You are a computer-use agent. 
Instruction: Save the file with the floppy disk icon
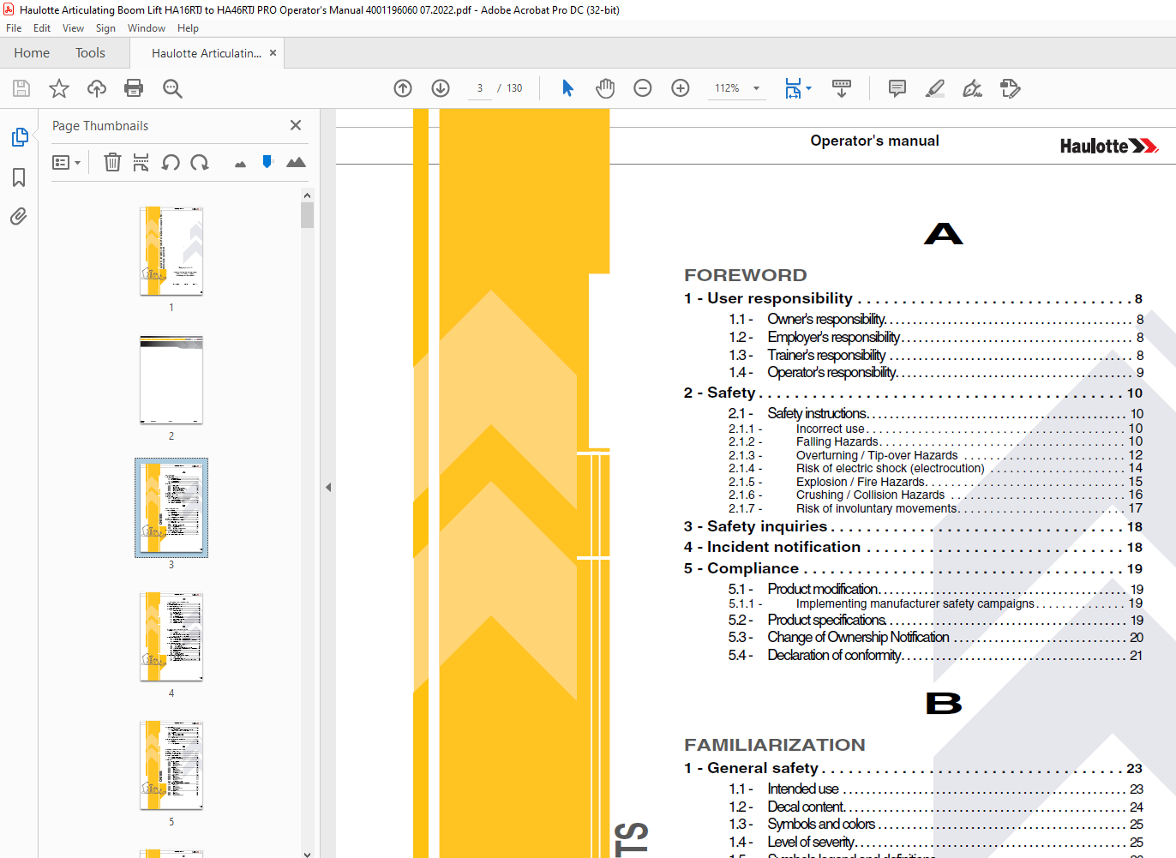point(21,88)
